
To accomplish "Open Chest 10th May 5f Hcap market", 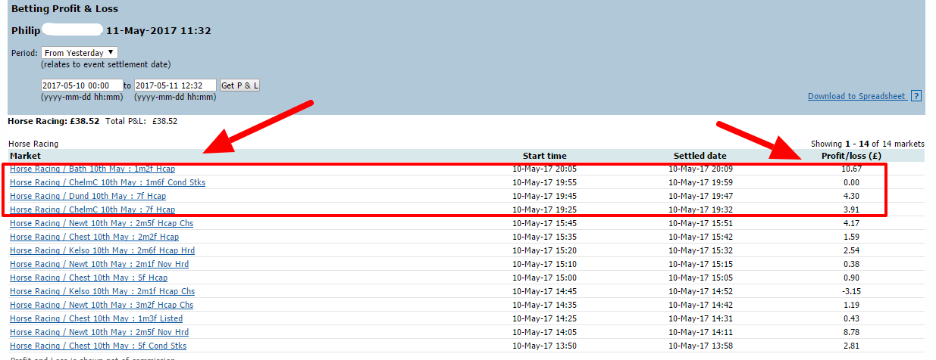I will (89, 278).
